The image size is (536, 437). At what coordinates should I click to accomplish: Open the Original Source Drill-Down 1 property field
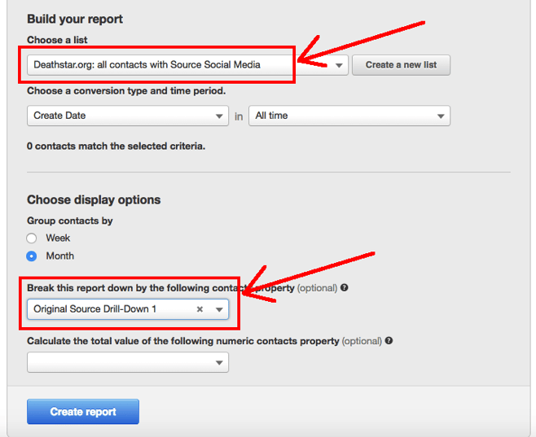point(106,310)
